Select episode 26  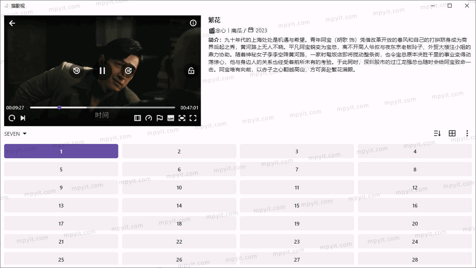[x=179, y=259]
